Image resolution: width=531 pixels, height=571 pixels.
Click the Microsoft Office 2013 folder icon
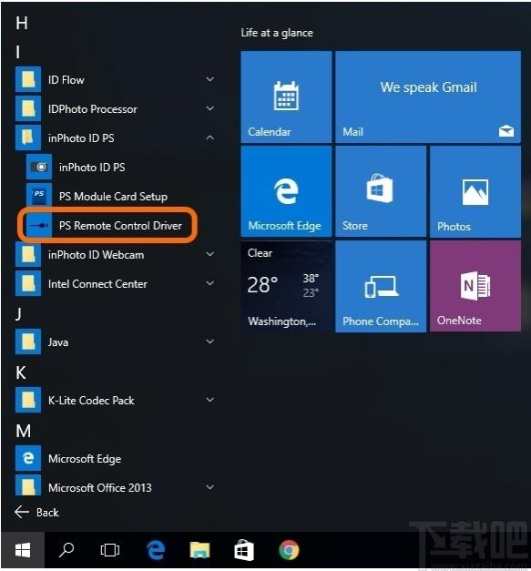tap(28, 487)
